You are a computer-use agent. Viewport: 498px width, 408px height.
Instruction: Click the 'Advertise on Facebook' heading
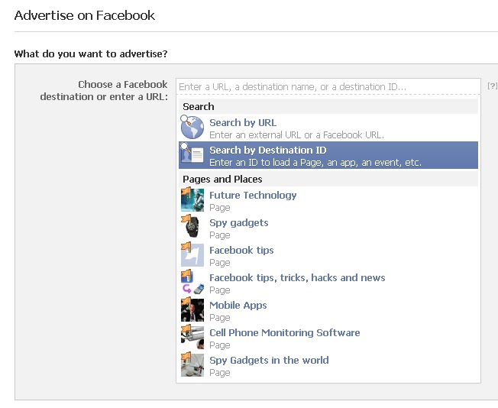[85, 15]
